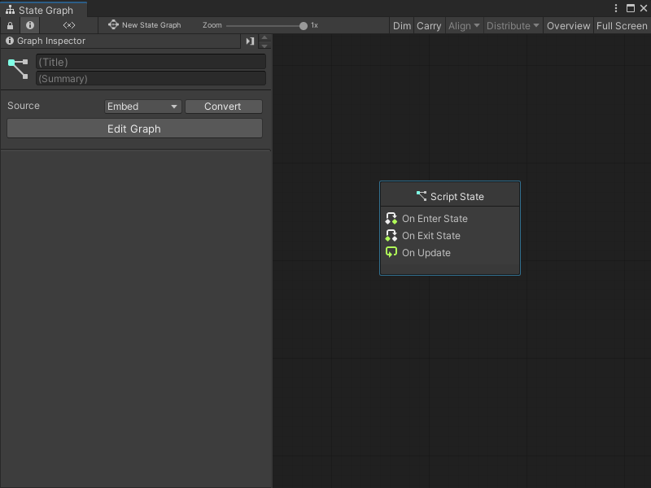
Task: Click the Convert button
Action: click(223, 106)
